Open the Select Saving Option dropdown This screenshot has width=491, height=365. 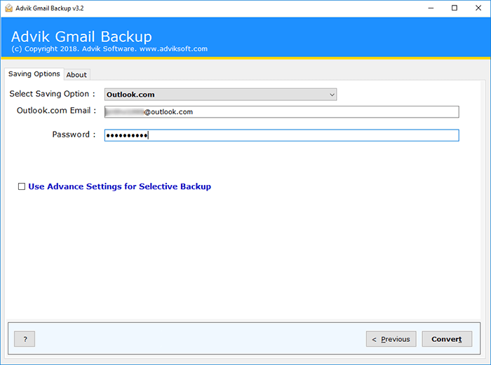point(220,95)
